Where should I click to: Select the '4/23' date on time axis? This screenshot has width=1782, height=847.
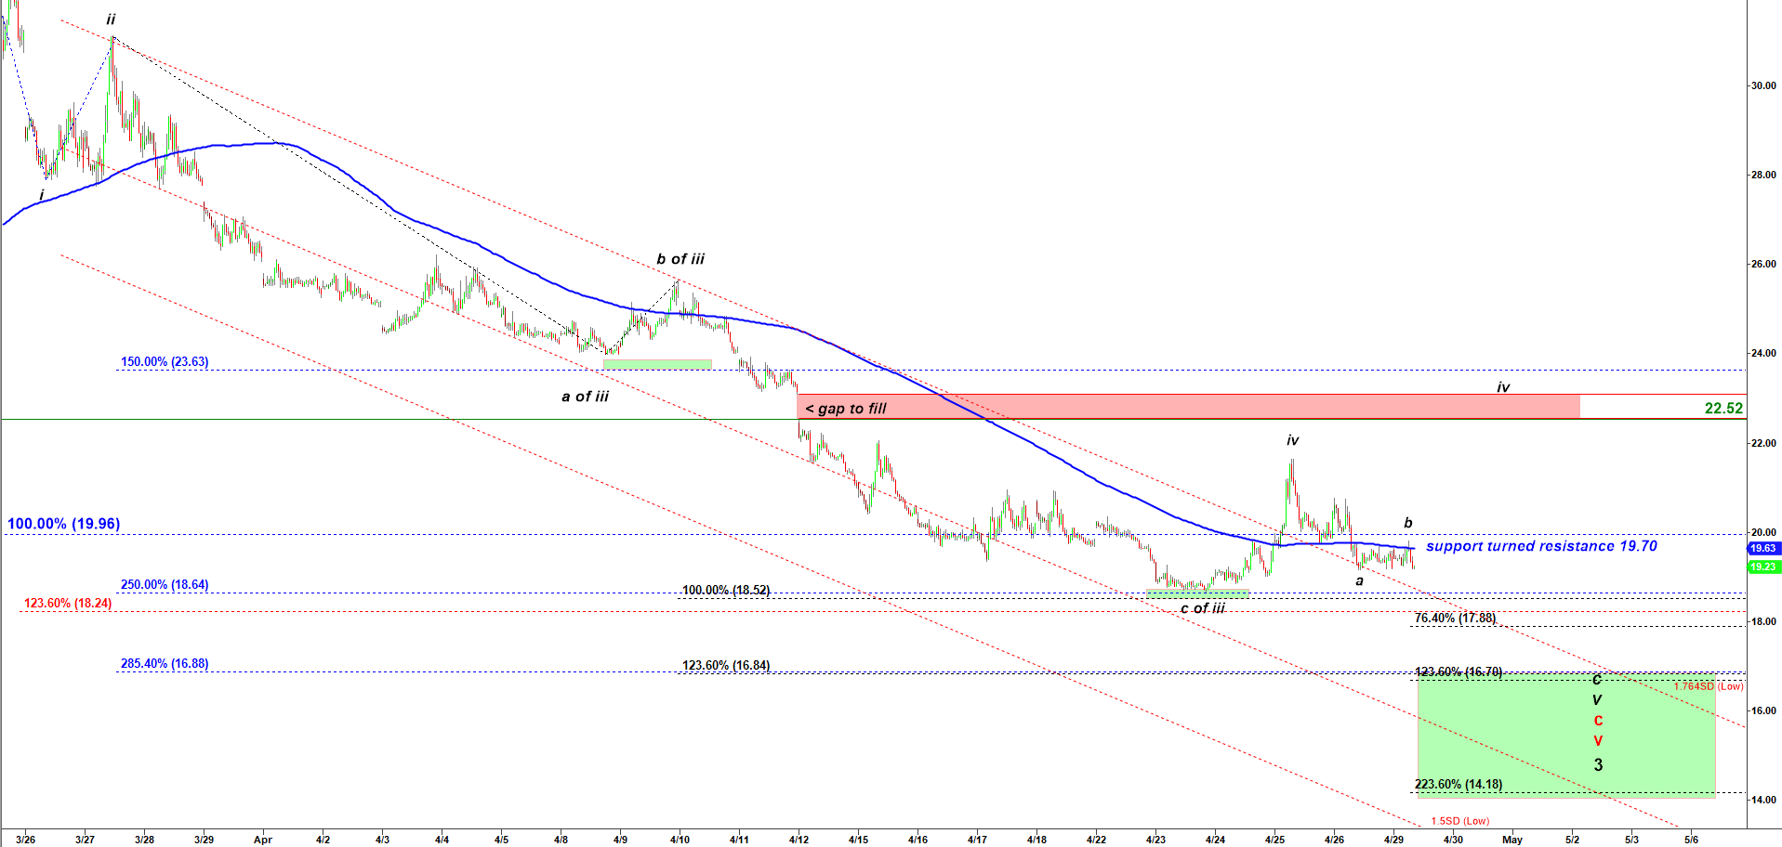tap(1155, 840)
